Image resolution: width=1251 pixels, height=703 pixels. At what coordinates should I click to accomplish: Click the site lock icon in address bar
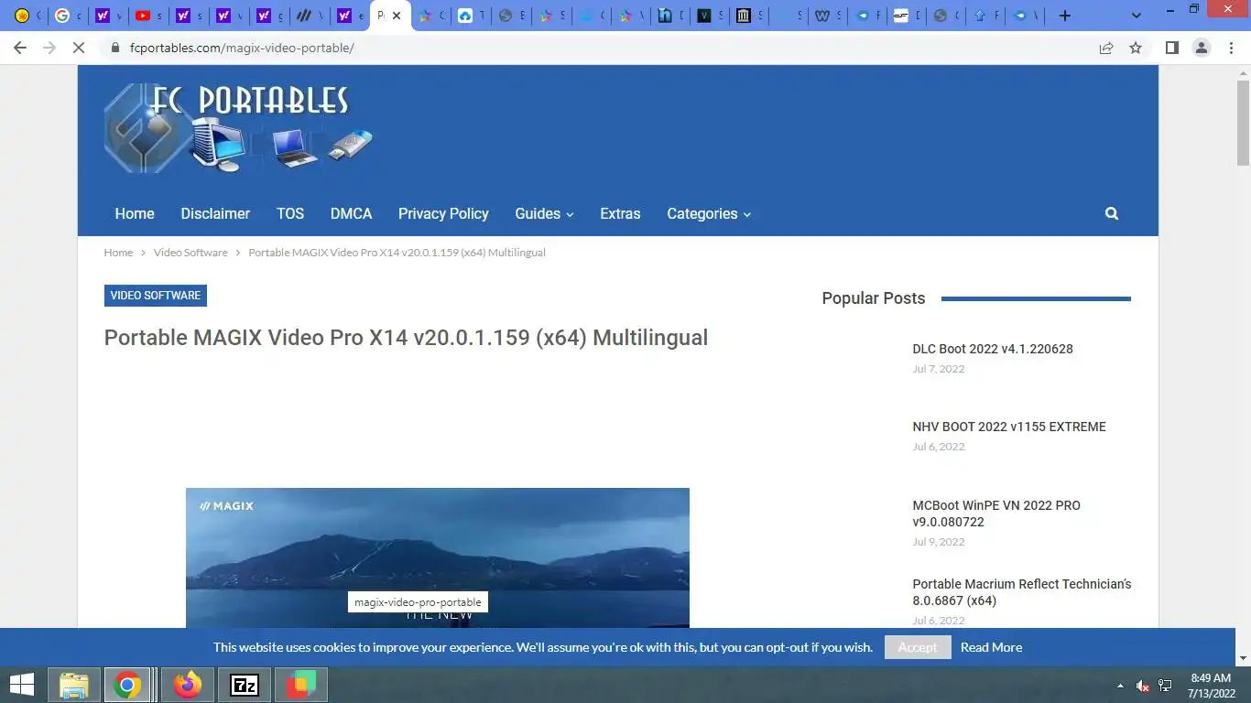pos(115,48)
